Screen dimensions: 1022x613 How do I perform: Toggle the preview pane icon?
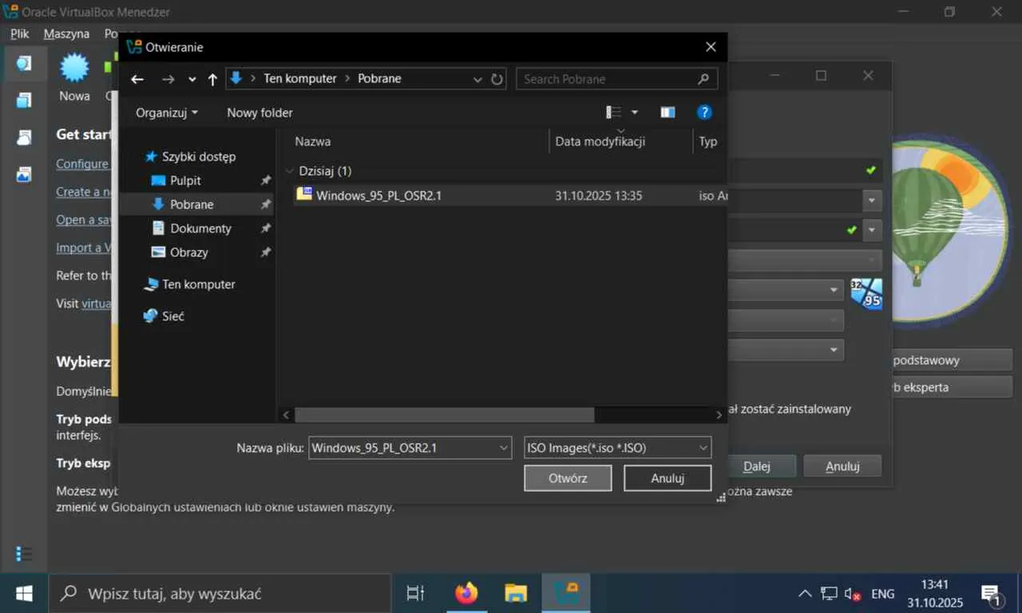668,113
